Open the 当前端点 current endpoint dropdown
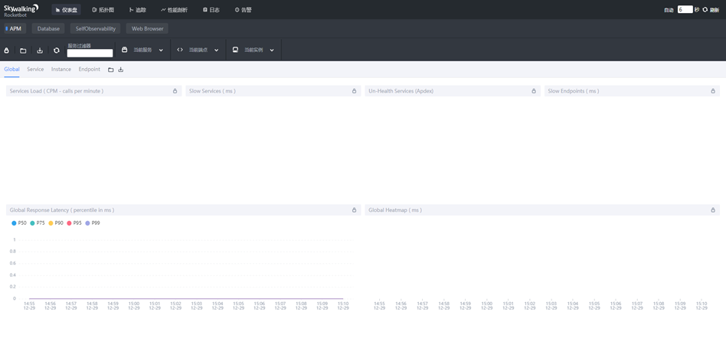Screen dimensions: 726x348 click(198, 50)
